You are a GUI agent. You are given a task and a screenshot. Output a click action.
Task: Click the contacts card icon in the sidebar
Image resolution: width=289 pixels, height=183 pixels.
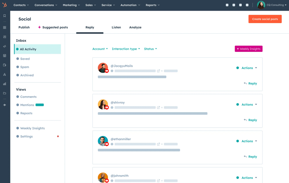click(x=4, y=37)
